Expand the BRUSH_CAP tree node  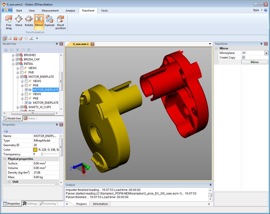click(13, 59)
